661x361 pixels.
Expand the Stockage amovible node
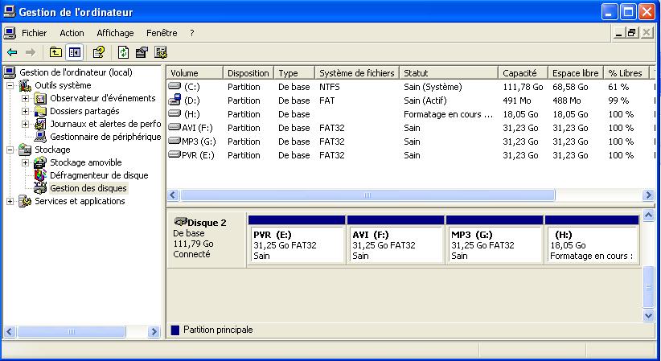(x=25, y=162)
